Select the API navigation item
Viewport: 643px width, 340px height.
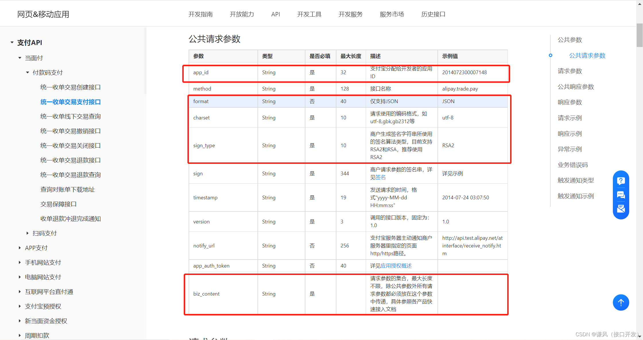(x=275, y=14)
